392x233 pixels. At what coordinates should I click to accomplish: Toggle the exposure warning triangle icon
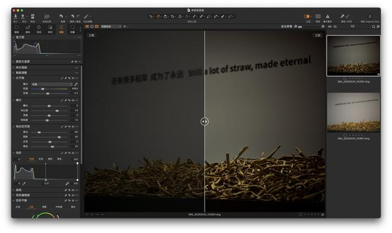click(x=328, y=17)
